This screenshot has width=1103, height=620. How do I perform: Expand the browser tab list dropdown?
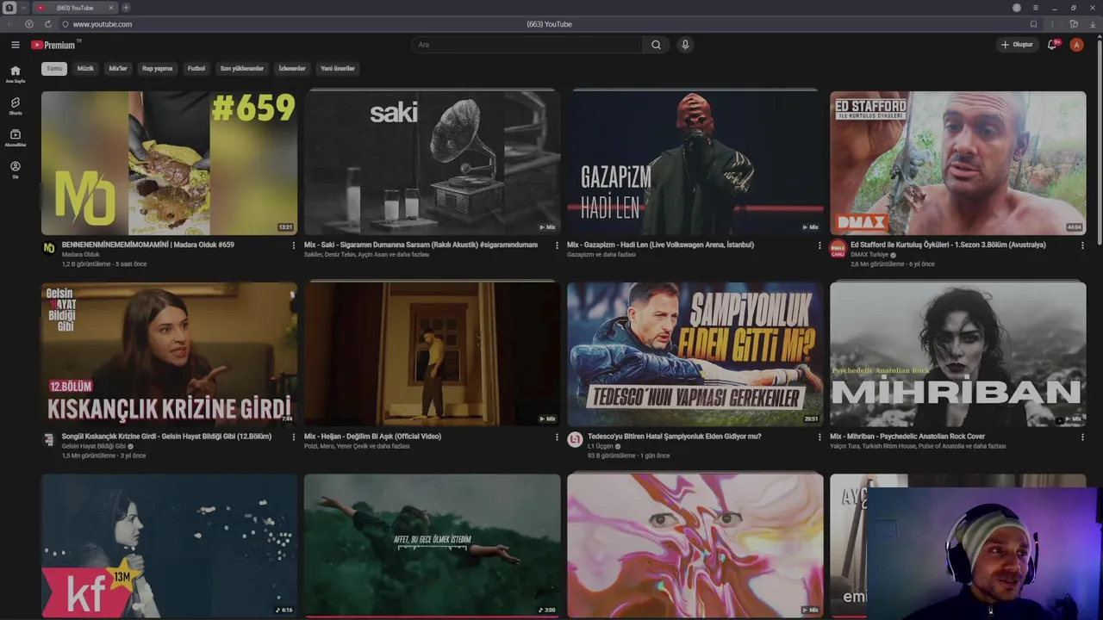[x=24, y=8]
